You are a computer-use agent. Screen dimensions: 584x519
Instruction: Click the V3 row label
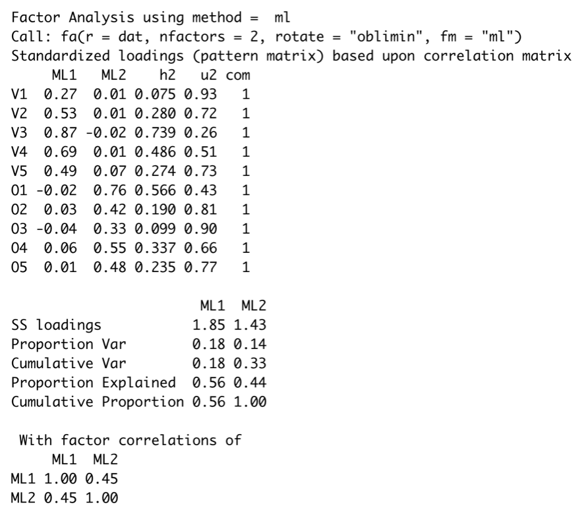(20, 132)
